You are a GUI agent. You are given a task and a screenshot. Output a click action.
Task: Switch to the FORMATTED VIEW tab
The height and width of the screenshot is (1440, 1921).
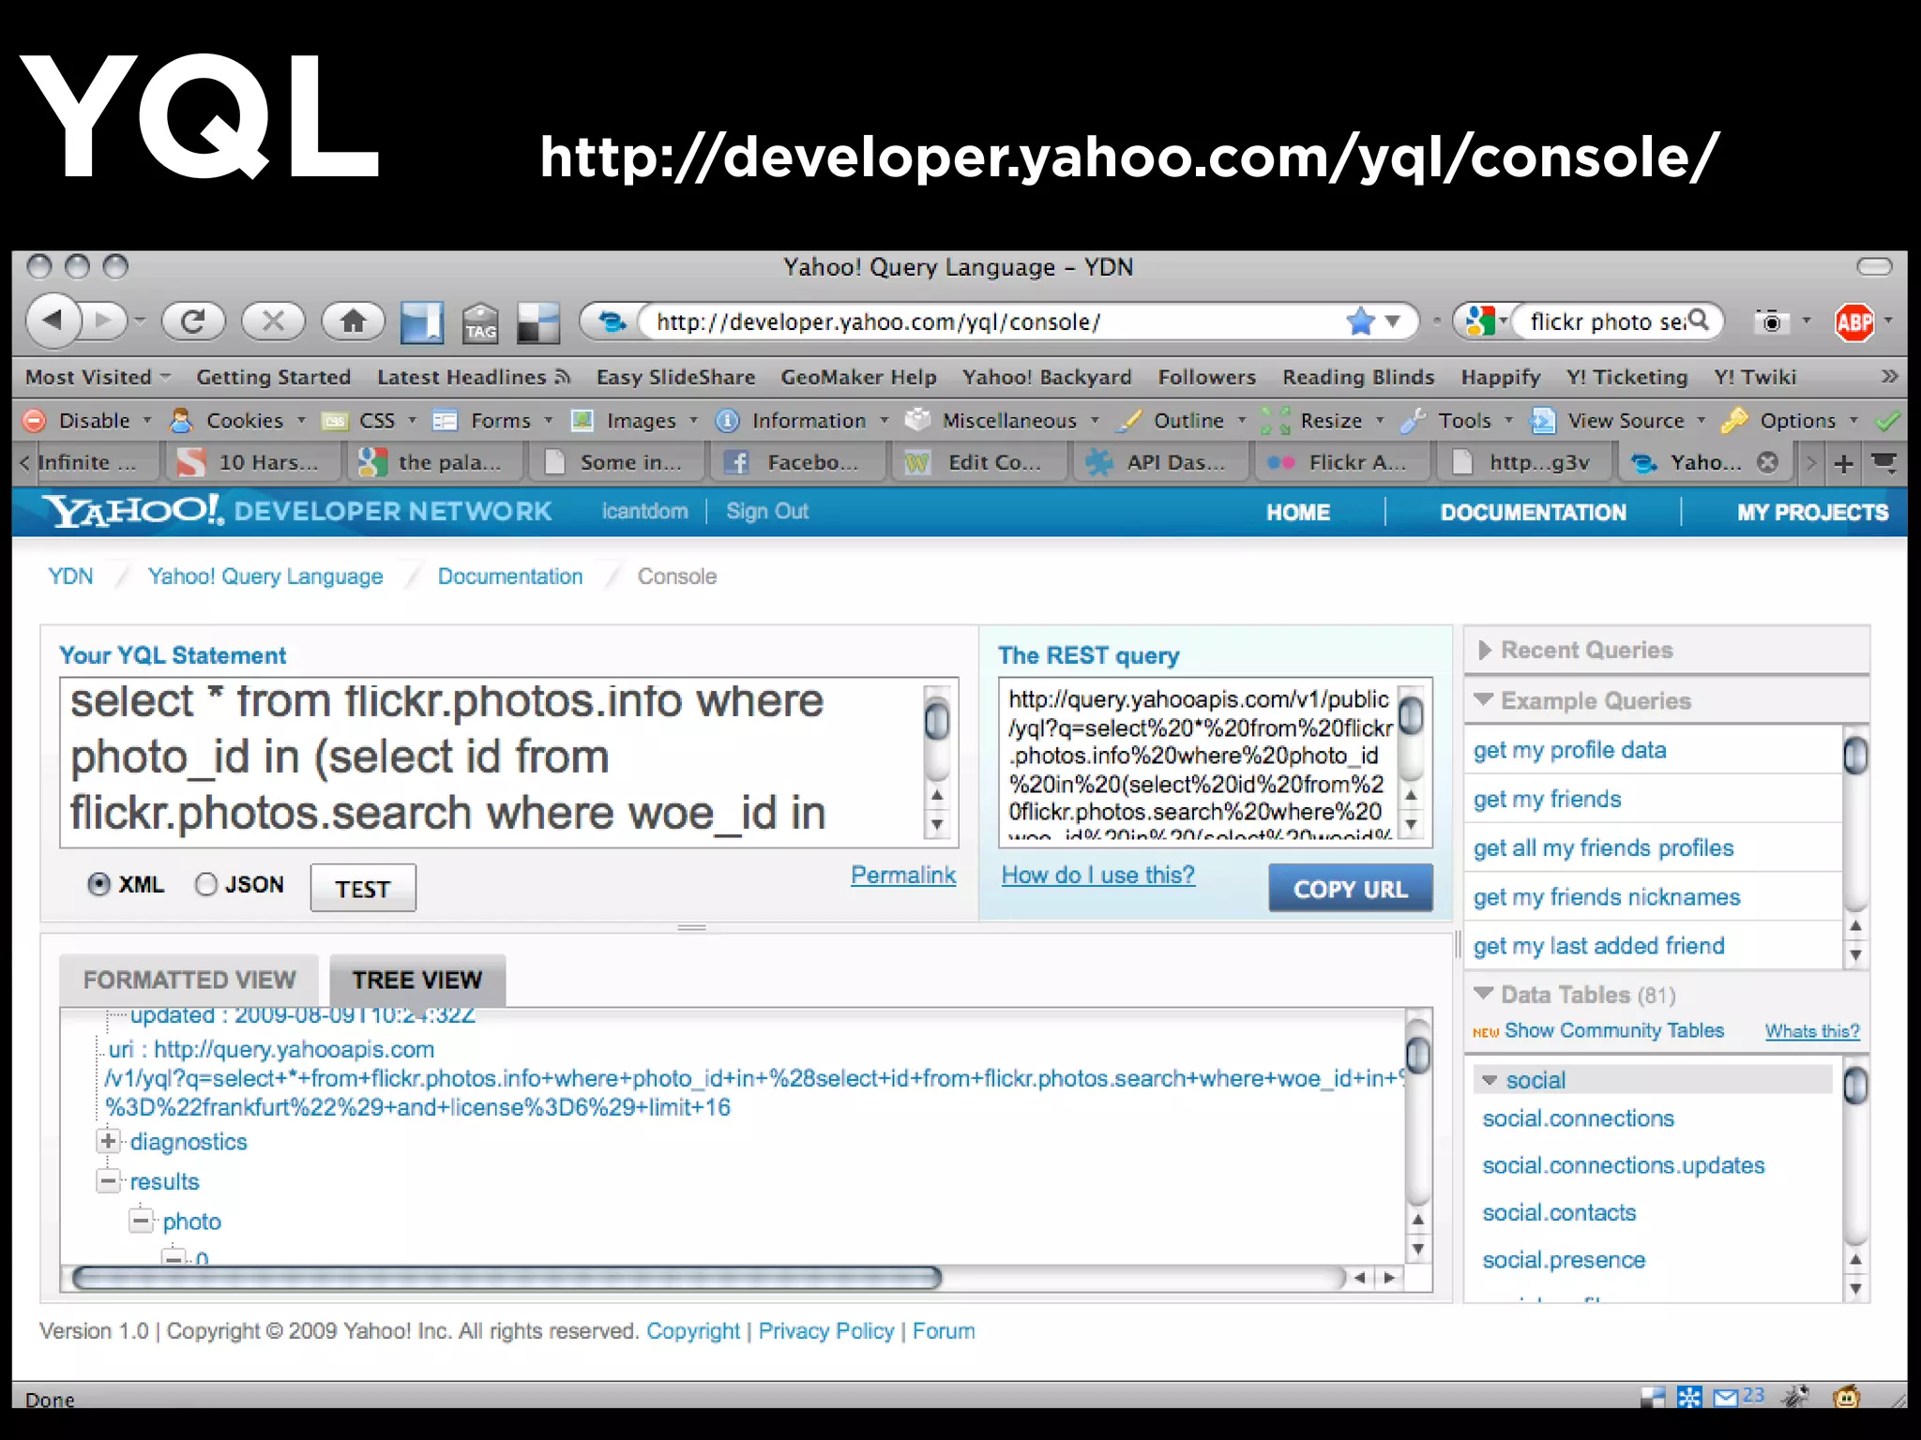point(189,980)
